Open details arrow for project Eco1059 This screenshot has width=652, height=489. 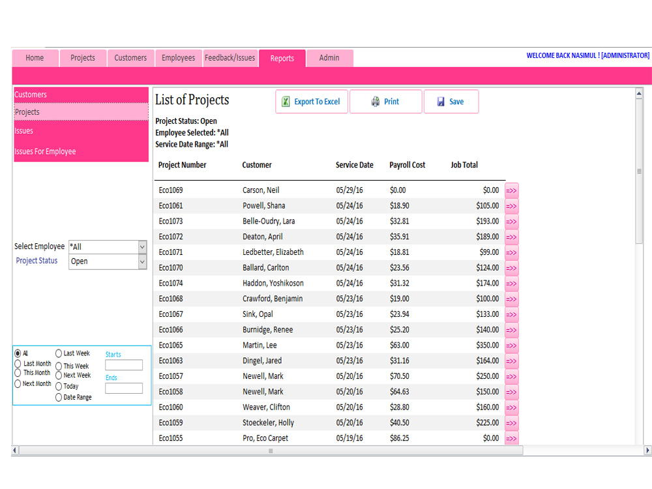coord(511,423)
